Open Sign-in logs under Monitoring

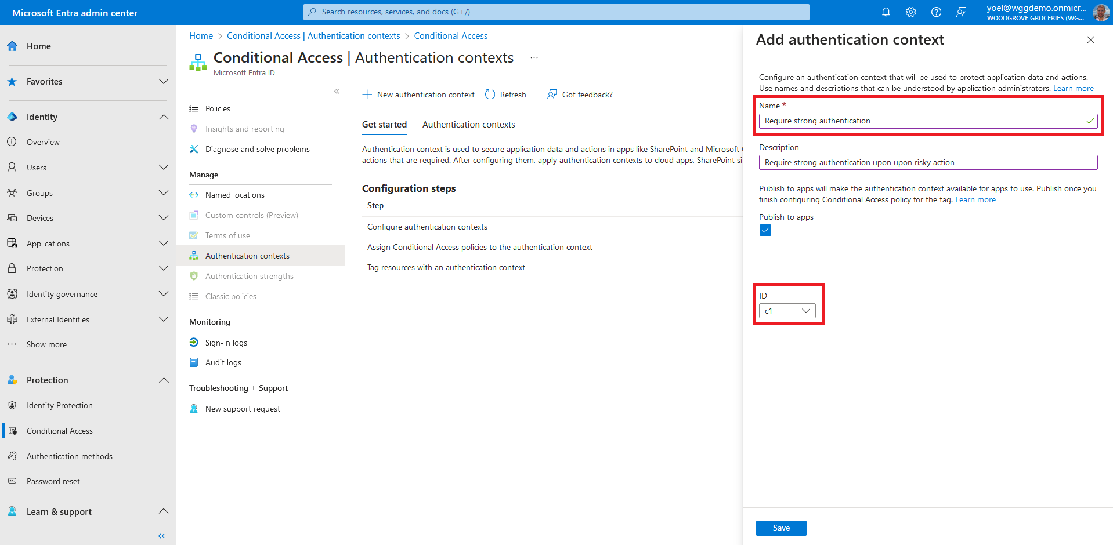(226, 343)
